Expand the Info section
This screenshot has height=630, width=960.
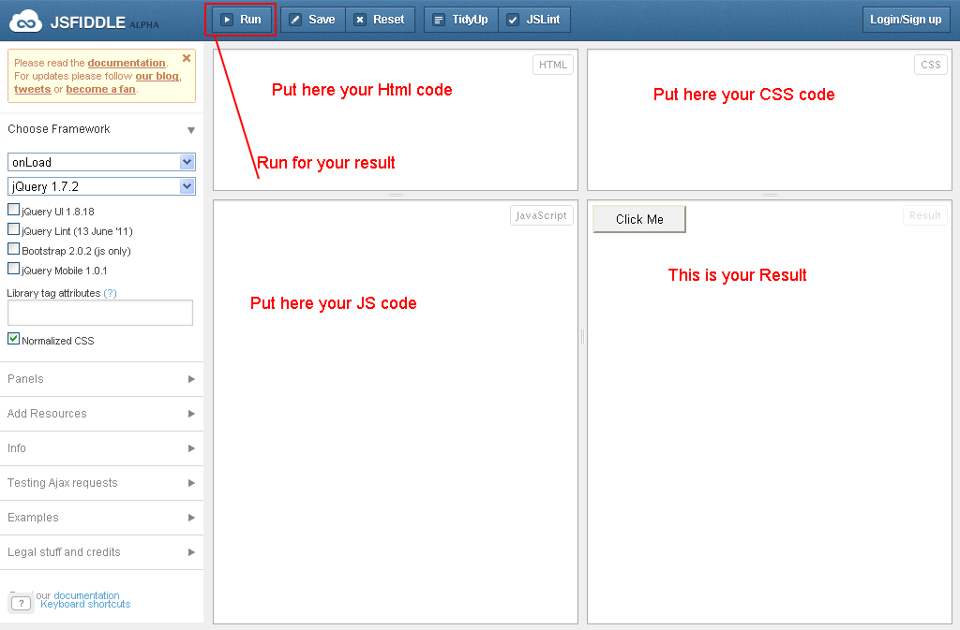pyautogui.click(x=101, y=447)
